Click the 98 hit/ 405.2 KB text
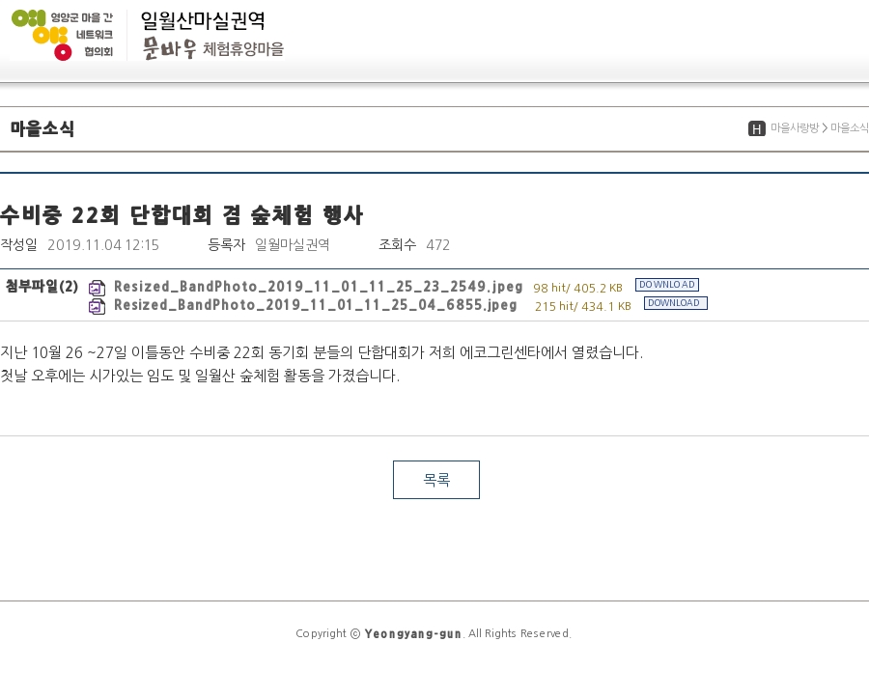Screen dimensions: 869x698 578,288
